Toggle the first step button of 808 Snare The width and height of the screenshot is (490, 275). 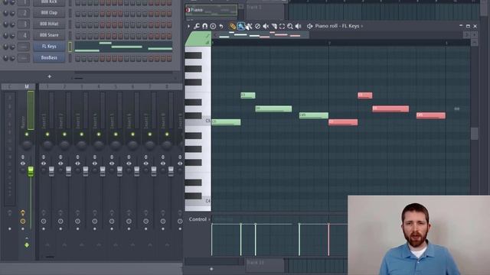[x=78, y=36]
